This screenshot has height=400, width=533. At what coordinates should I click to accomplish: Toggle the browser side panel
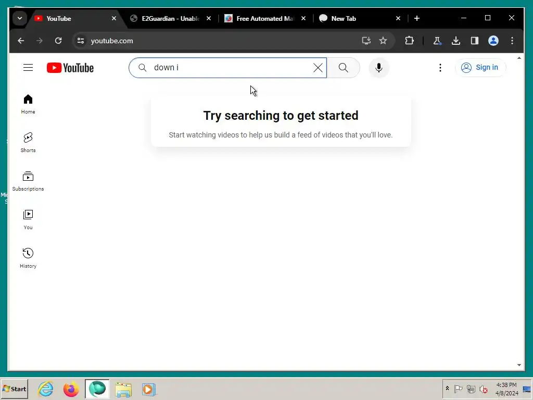(475, 41)
